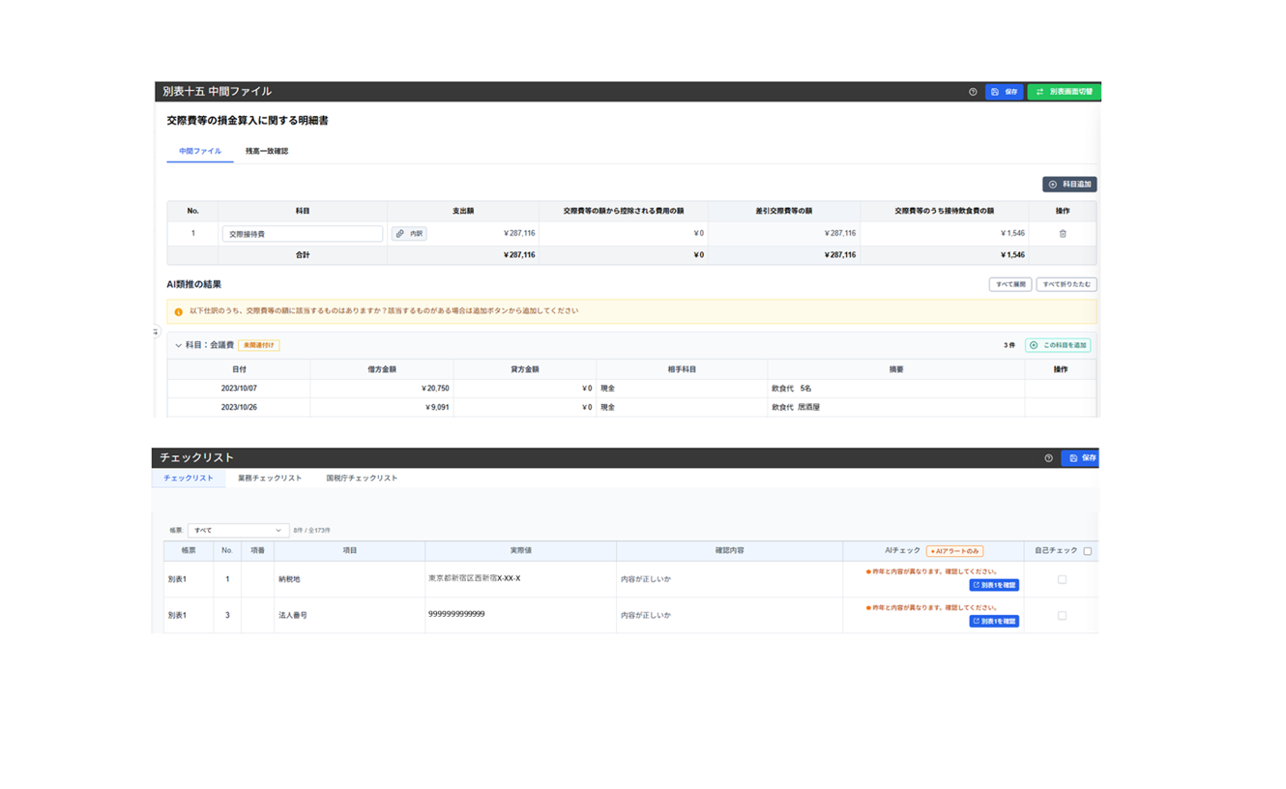
Task: Click help icon in 別表十五 header
Action: click(x=973, y=92)
